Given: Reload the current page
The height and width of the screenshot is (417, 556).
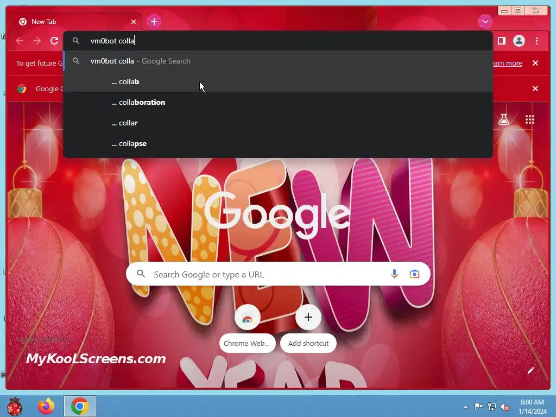Looking at the screenshot, I should (x=54, y=41).
